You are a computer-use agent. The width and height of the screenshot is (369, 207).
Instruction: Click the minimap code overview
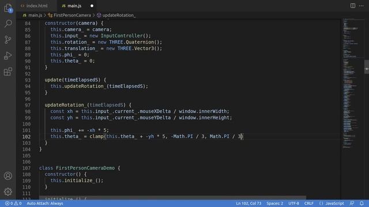[352, 83]
